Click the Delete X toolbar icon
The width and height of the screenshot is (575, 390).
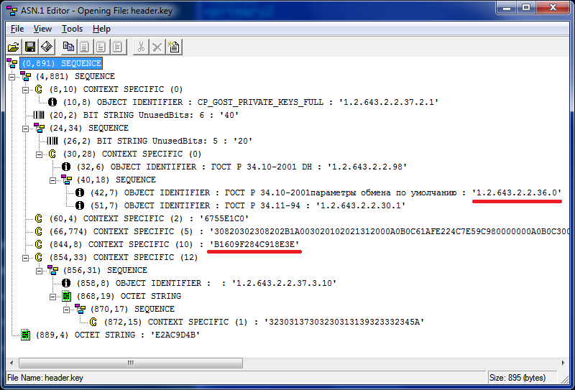(x=157, y=47)
